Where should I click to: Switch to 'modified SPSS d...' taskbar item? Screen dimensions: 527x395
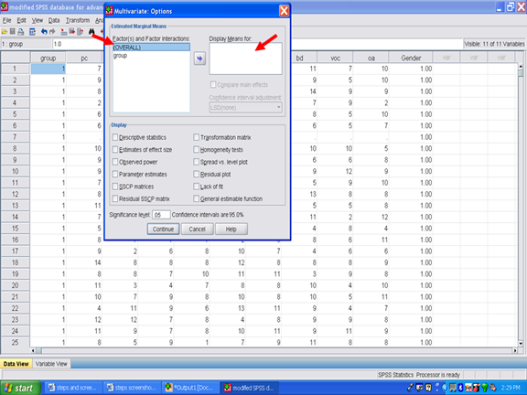(x=249, y=388)
